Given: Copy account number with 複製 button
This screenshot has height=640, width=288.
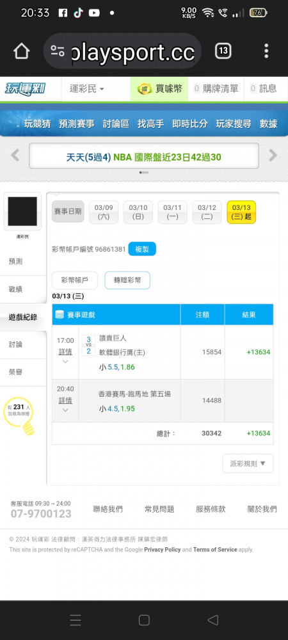Looking at the screenshot, I should [x=142, y=249].
